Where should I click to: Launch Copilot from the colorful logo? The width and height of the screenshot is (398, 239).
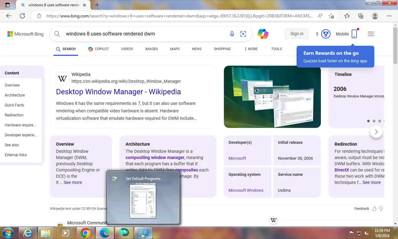click(263, 34)
